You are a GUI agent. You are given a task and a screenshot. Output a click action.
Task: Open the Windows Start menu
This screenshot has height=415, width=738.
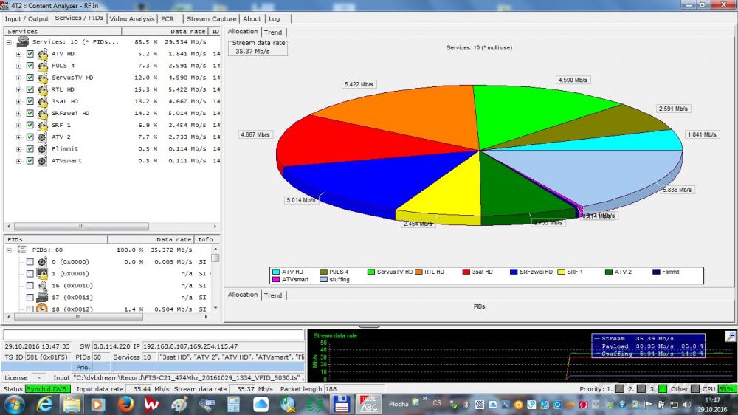(x=13, y=404)
